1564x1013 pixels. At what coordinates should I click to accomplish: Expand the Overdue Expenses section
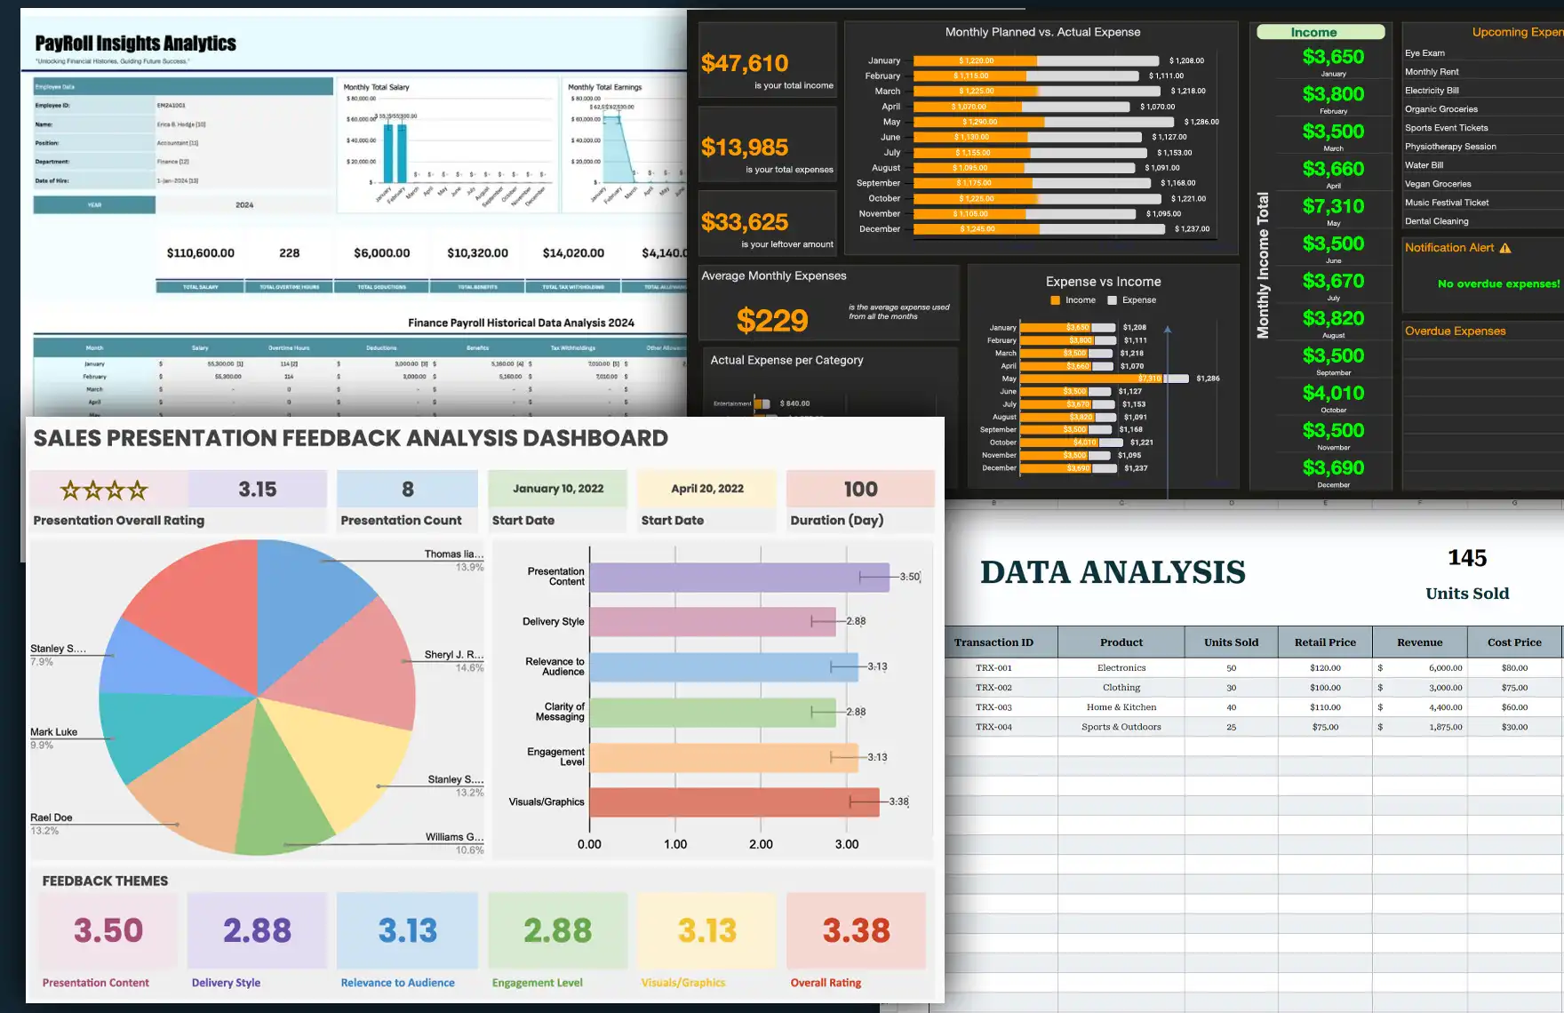click(x=1455, y=331)
